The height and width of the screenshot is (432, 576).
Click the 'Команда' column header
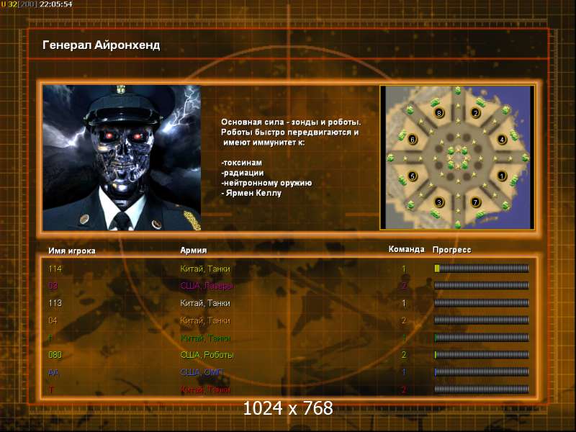pos(406,249)
